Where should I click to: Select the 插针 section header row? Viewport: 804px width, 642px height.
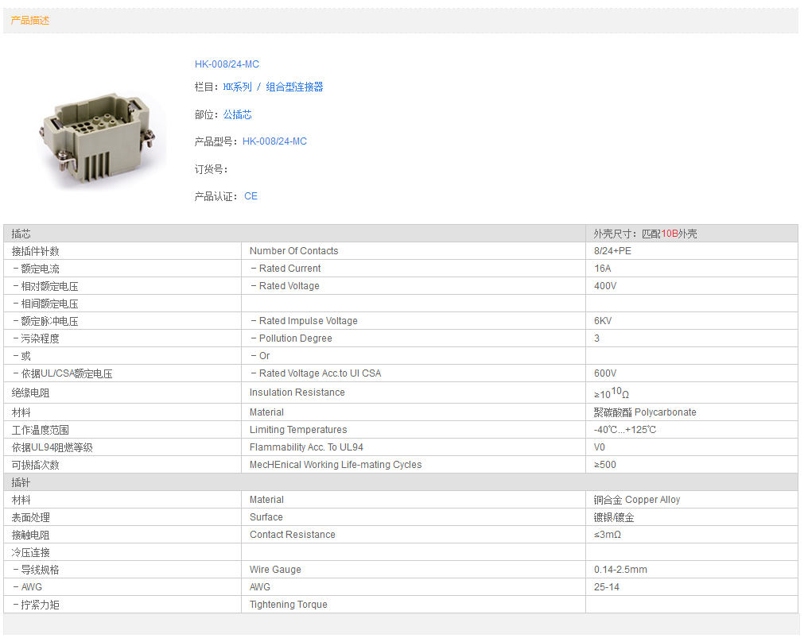coord(294,482)
